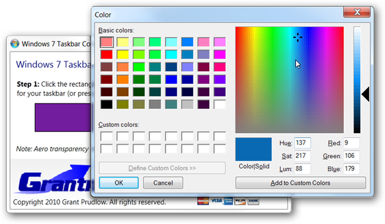Close the Color dialog with X

pyautogui.click(x=357, y=12)
